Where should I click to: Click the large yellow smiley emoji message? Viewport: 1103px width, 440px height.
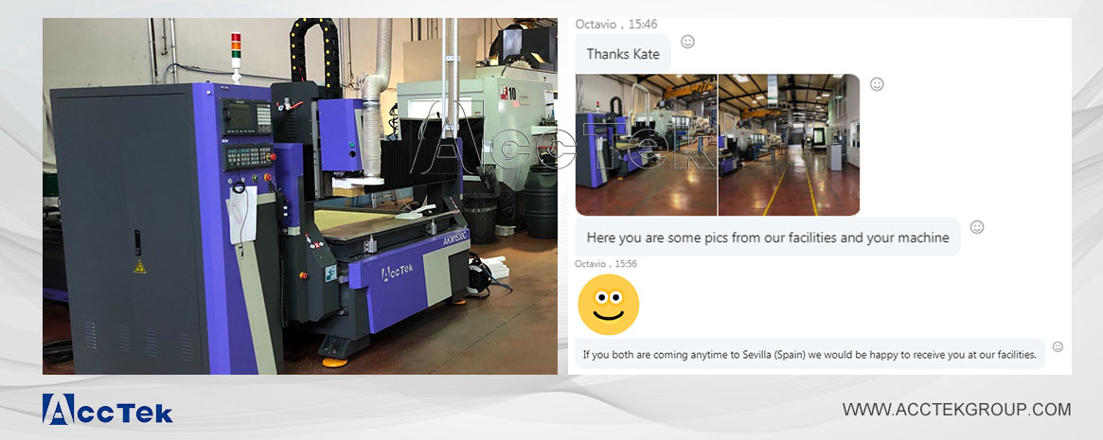[x=609, y=305]
